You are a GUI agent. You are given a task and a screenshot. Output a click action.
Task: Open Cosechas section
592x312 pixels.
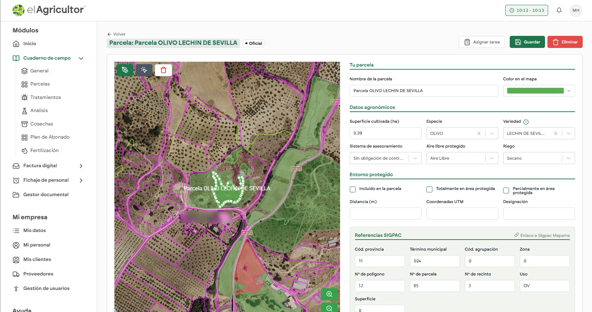(42, 124)
